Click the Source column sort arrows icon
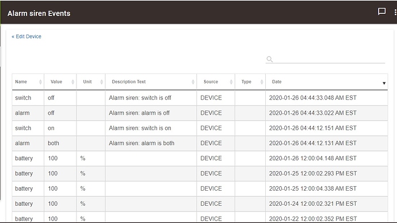 [231, 82]
